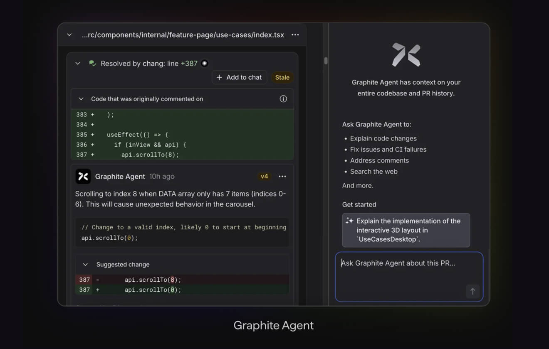
Task: Click the file path index.tsx text
Action: tap(183, 35)
